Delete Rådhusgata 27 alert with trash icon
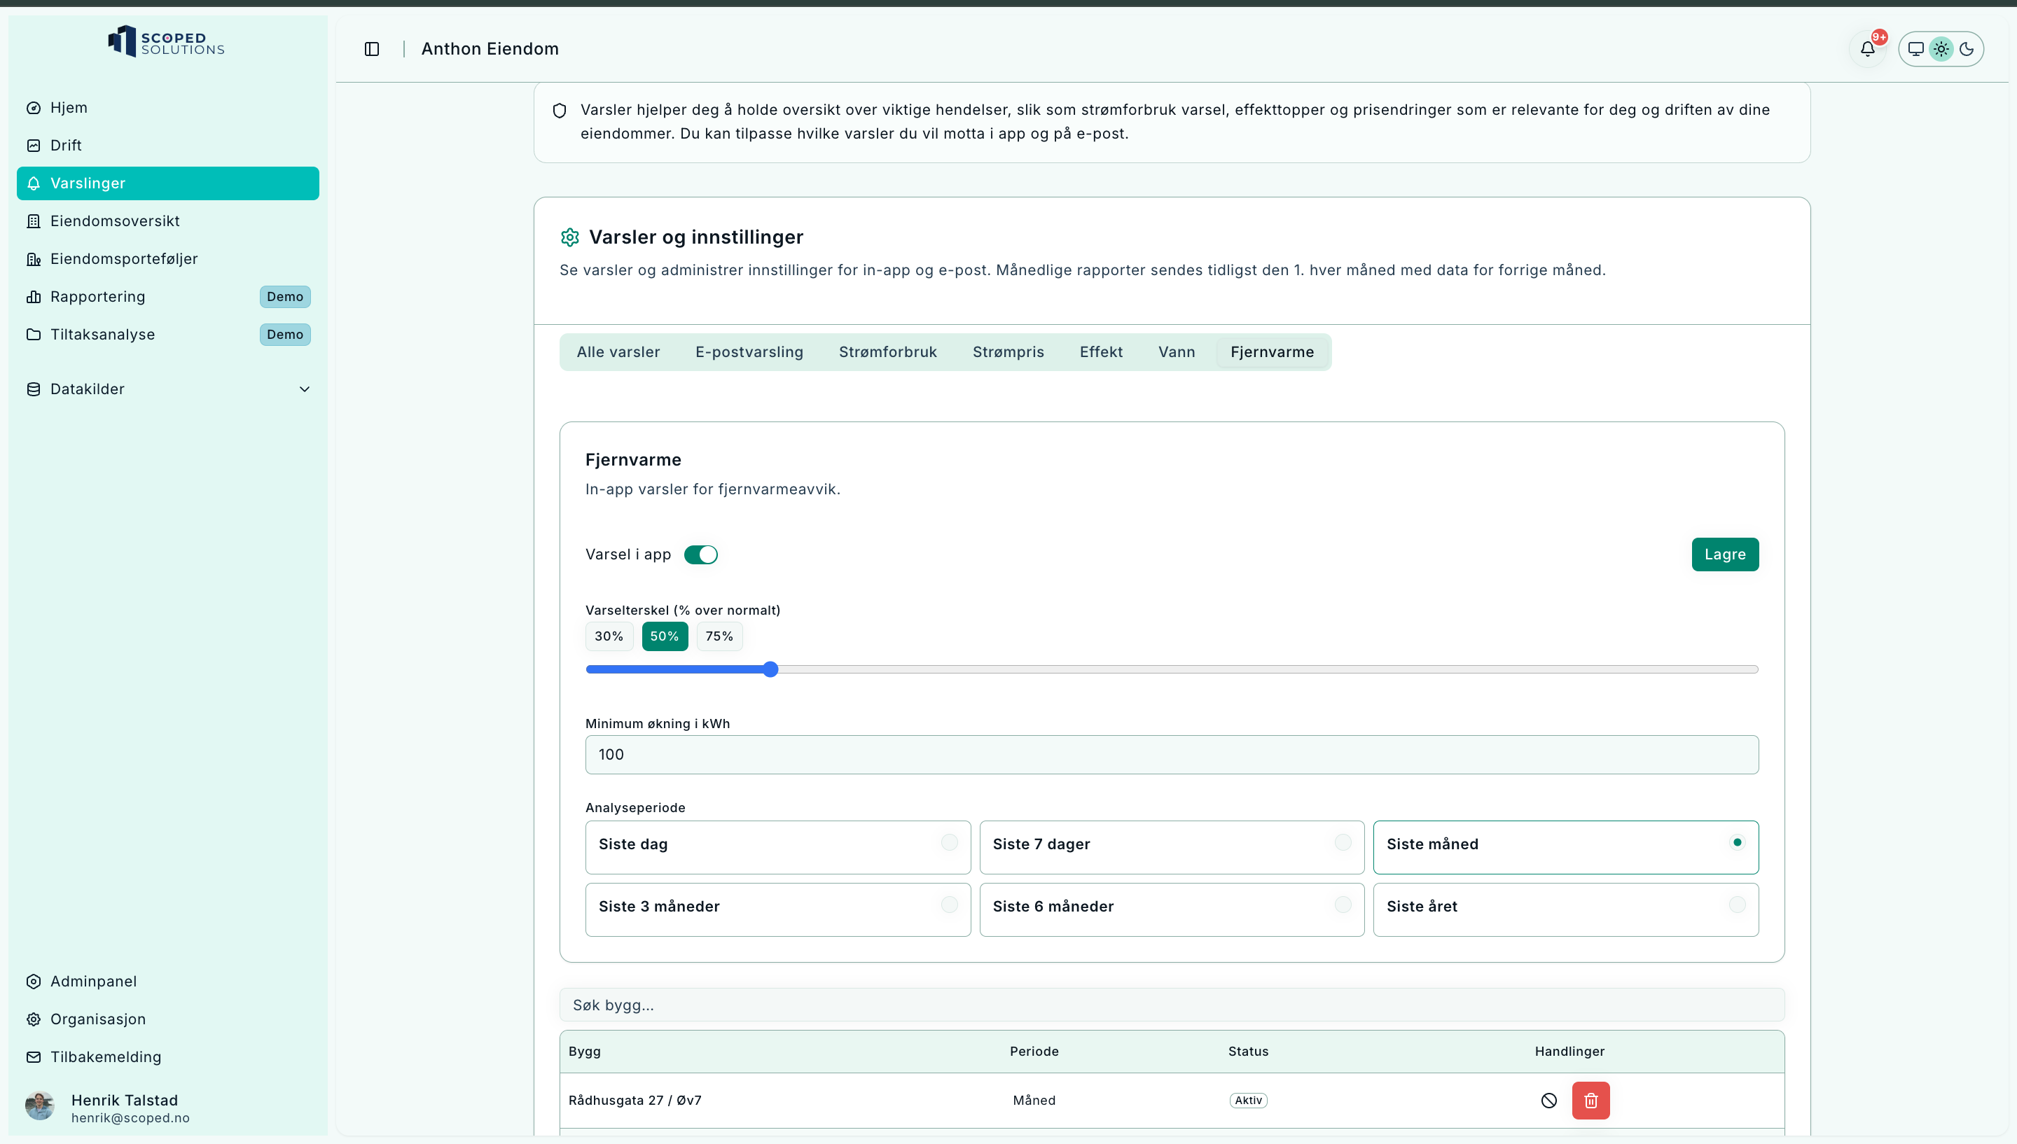This screenshot has width=2017, height=1144. [x=1590, y=1100]
